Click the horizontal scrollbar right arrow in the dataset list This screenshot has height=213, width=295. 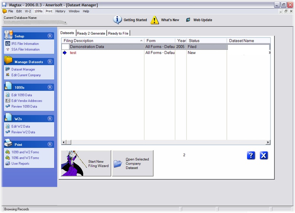tap(268, 143)
